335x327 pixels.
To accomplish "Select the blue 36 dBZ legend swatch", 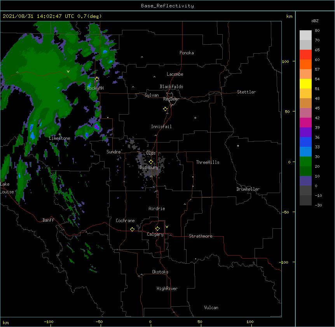I will (x=305, y=142).
